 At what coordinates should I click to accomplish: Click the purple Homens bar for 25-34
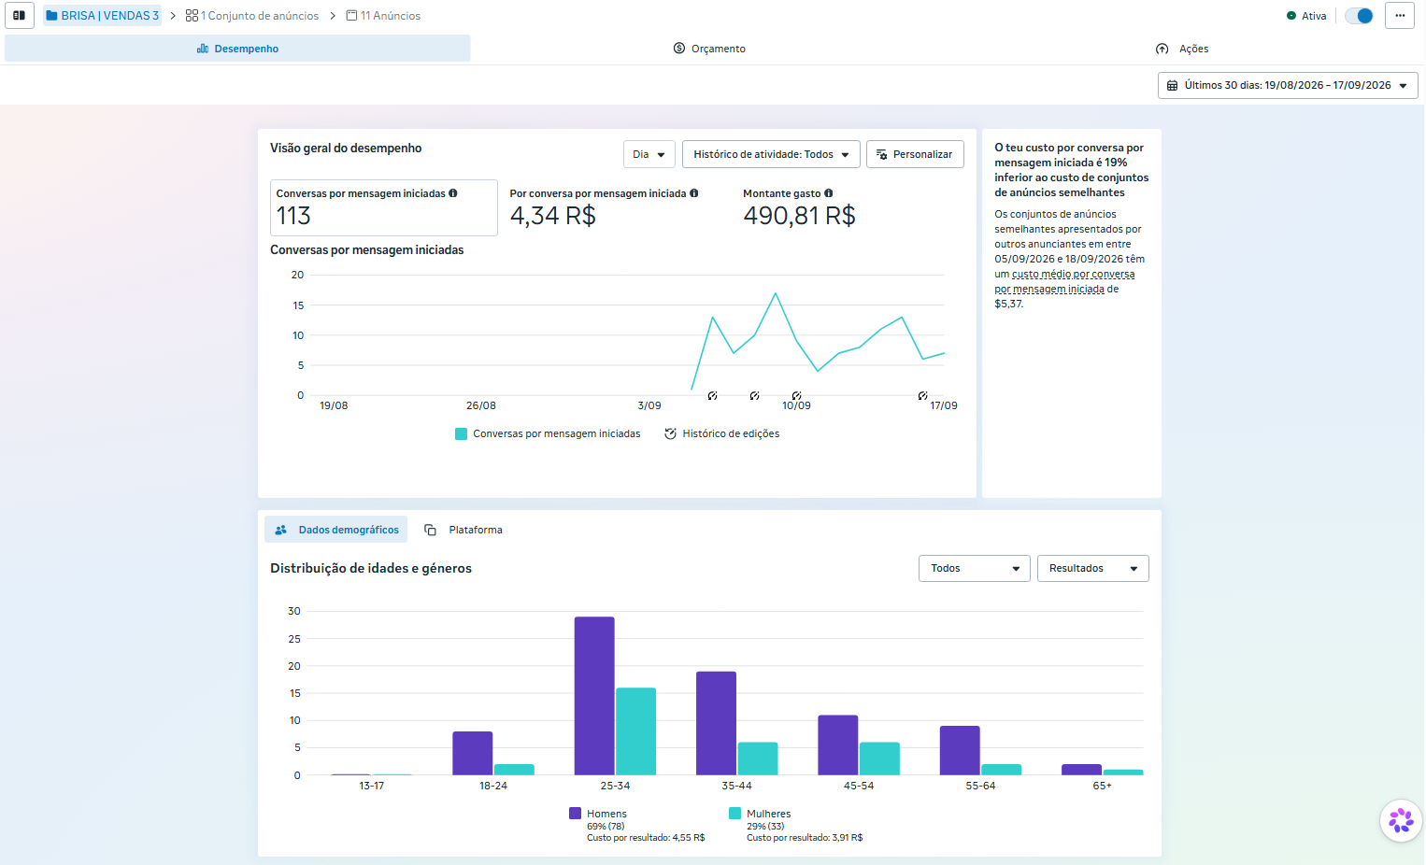pos(594,696)
